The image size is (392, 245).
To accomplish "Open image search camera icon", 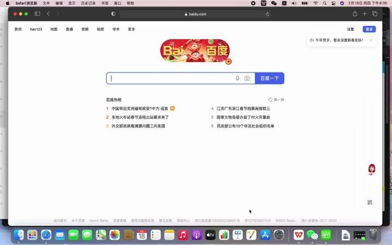I will coord(247,78).
